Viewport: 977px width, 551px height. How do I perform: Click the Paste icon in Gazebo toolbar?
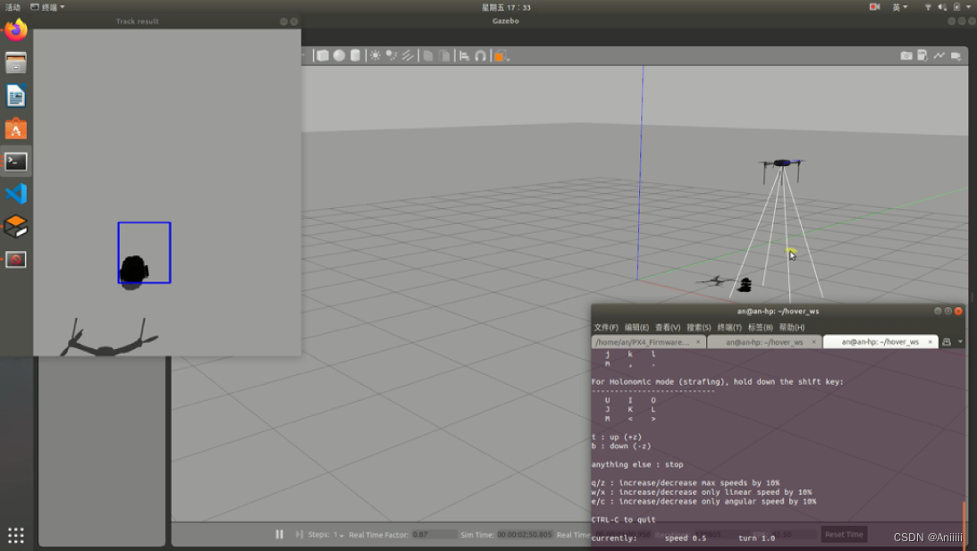tap(444, 56)
